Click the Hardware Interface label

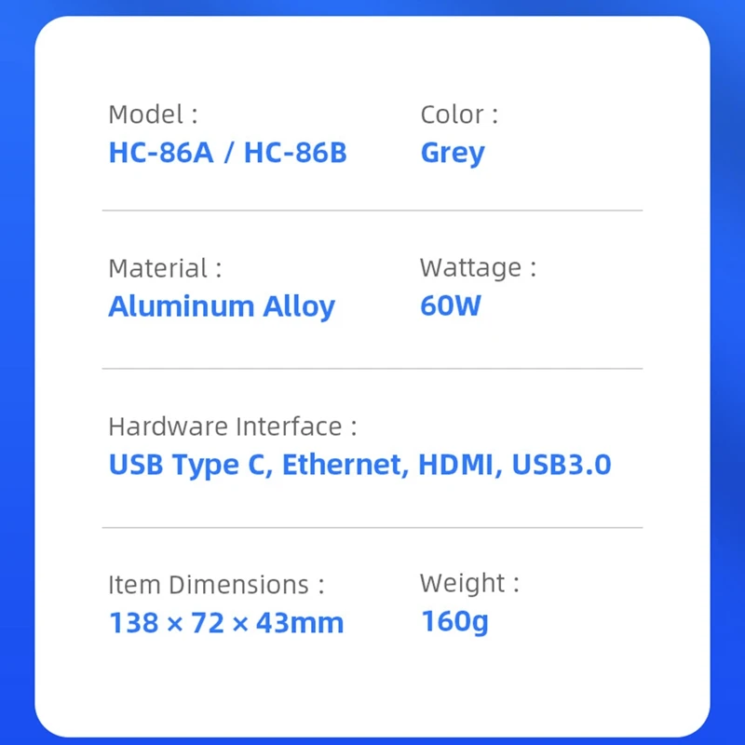[232, 427]
